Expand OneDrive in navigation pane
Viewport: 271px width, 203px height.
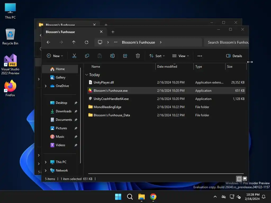(46, 86)
